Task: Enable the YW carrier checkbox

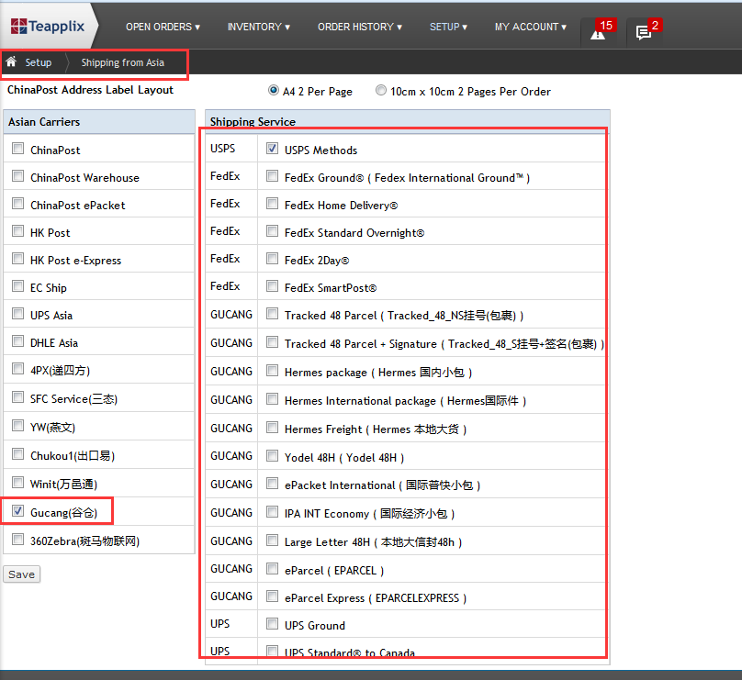Action: (18, 426)
